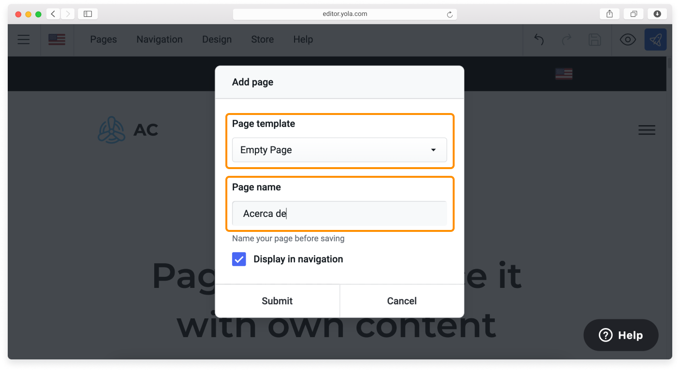Toggle the Safari sidebar button
680x371 pixels.
coord(88,14)
